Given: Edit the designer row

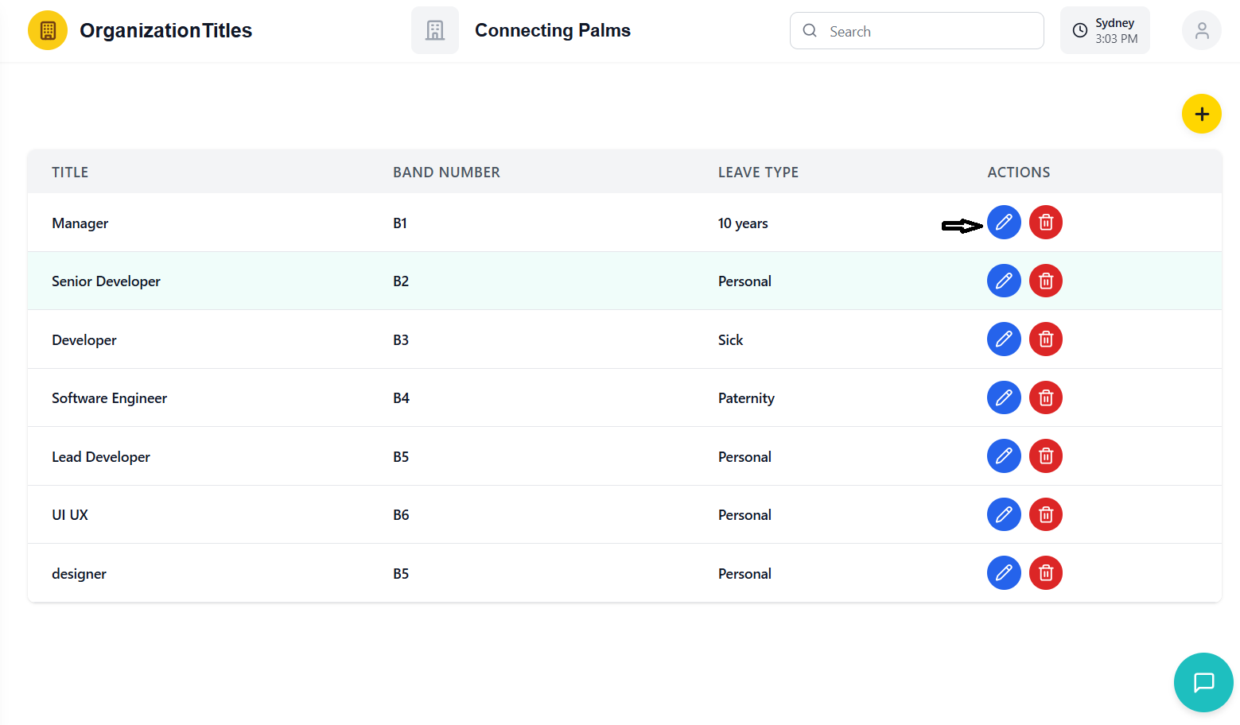Looking at the screenshot, I should pyautogui.click(x=1004, y=573).
